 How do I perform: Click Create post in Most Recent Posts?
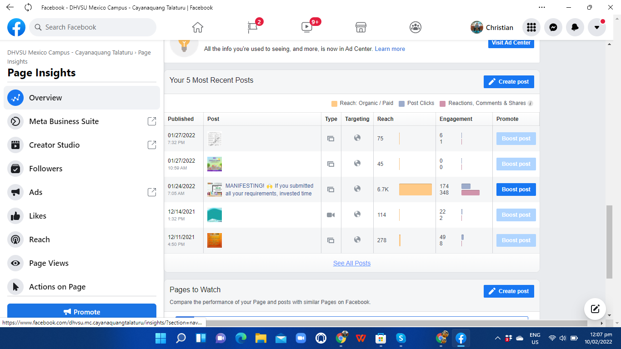(509, 82)
